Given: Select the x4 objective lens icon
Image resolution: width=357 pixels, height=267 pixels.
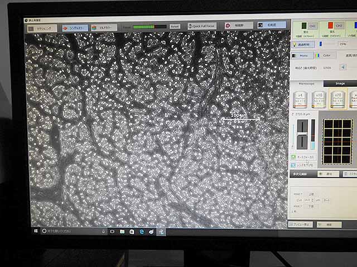Looking at the screenshot, I should [300, 100].
